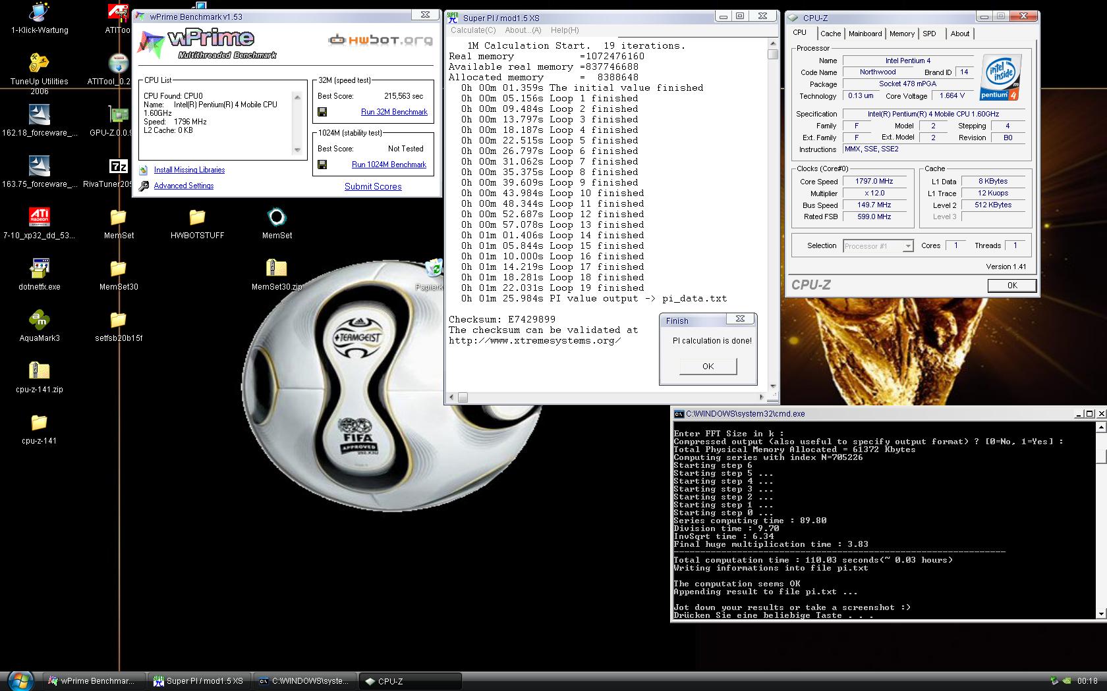The height and width of the screenshot is (691, 1107).
Task: Open the setfsb20b15f folder
Action: (119, 326)
